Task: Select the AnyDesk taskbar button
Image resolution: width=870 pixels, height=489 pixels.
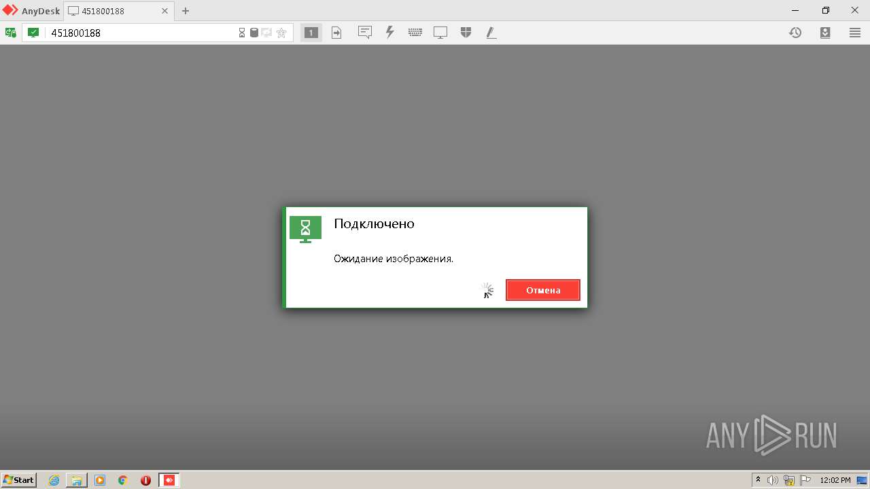Action: pyautogui.click(x=169, y=480)
